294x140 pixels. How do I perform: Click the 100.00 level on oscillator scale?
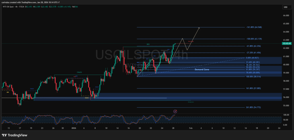(x=286, y=115)
